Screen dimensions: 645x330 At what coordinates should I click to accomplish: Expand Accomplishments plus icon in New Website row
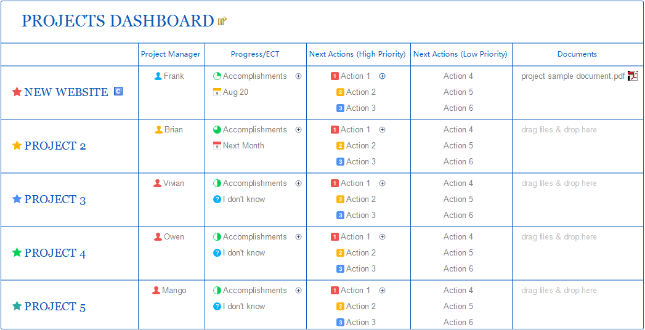[x=299, y=76]
